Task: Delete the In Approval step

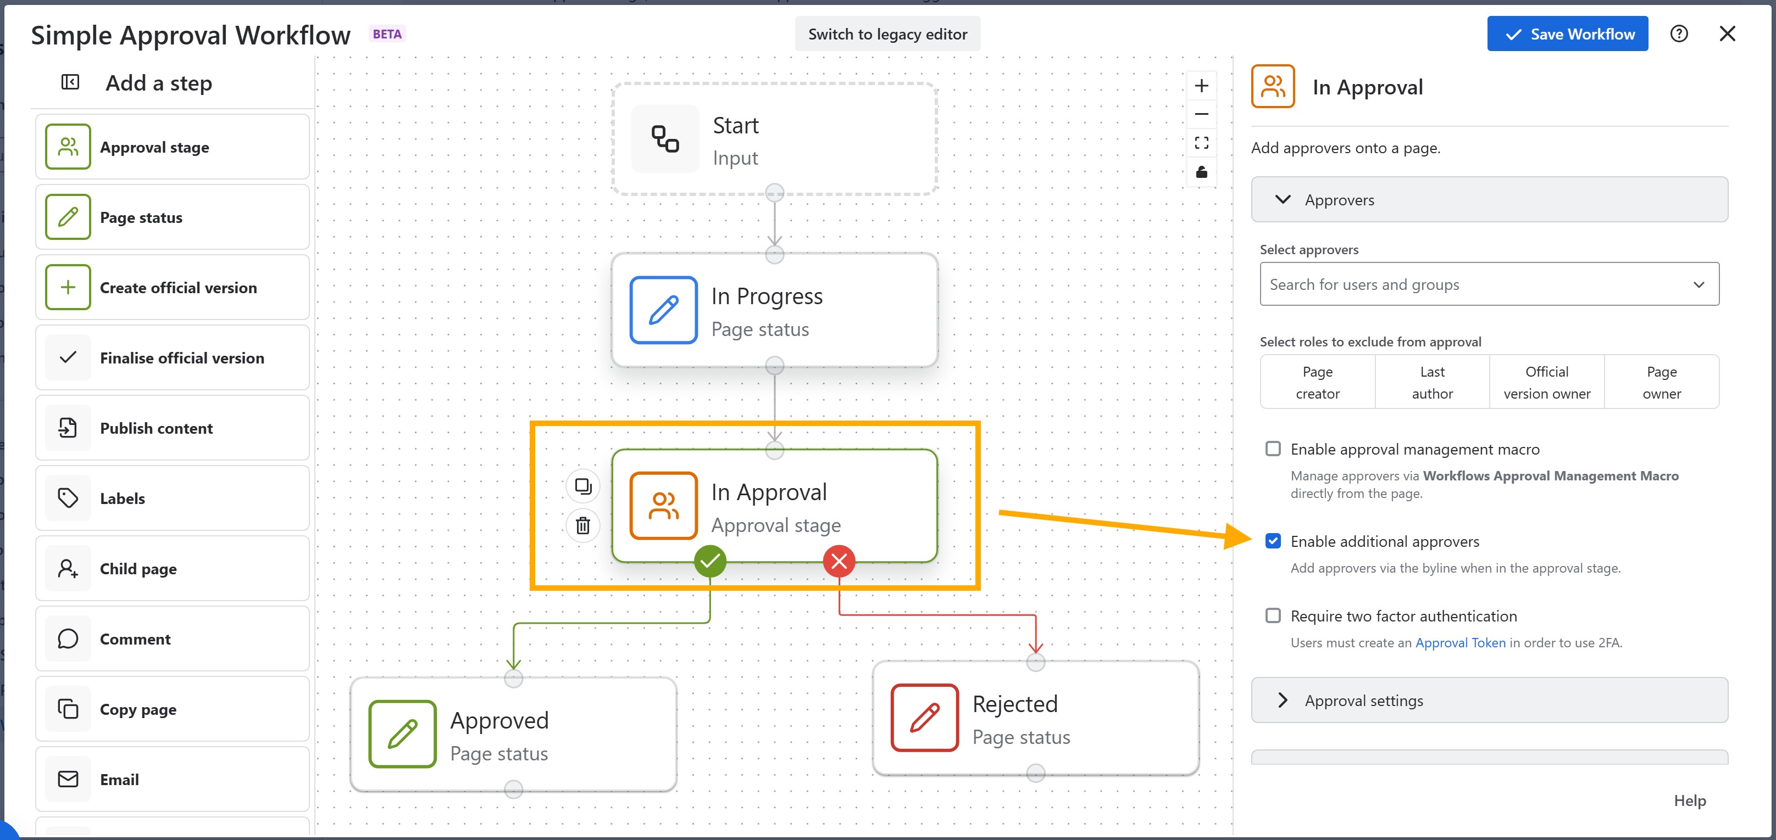Action: tap(582, 526)
